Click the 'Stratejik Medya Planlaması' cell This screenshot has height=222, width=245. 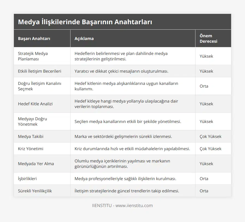[x=33, y=56]
